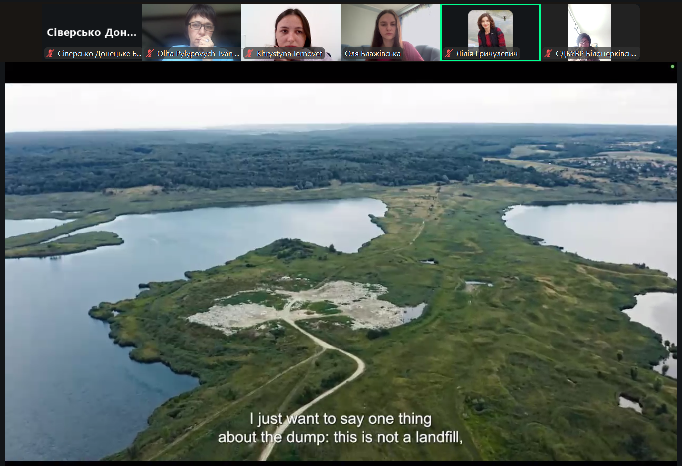Click muted mic icon beside Сіверсько Донецьке name
682x466 pixels.
point(50,54)
